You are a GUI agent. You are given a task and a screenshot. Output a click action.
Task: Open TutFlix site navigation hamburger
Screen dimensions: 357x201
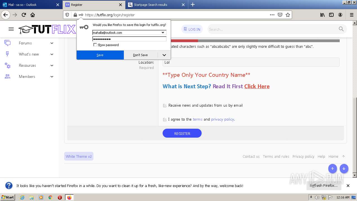tap(11, 29)
